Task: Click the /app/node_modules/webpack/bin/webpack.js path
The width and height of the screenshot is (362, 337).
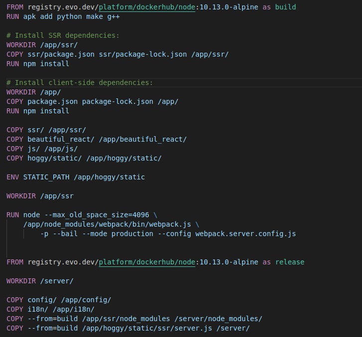Action: tap(107, 224)
